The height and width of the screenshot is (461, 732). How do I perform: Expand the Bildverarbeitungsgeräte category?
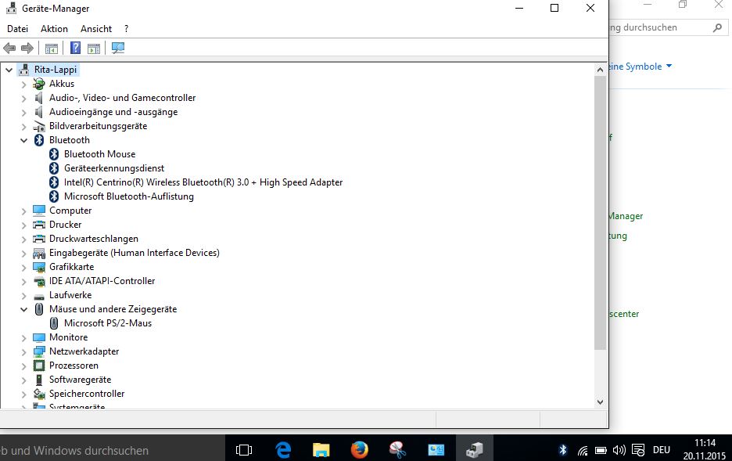(23, 127)
